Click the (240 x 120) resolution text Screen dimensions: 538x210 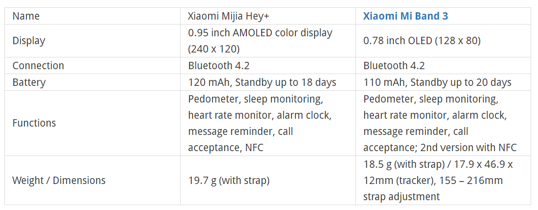tap(214, 49)
